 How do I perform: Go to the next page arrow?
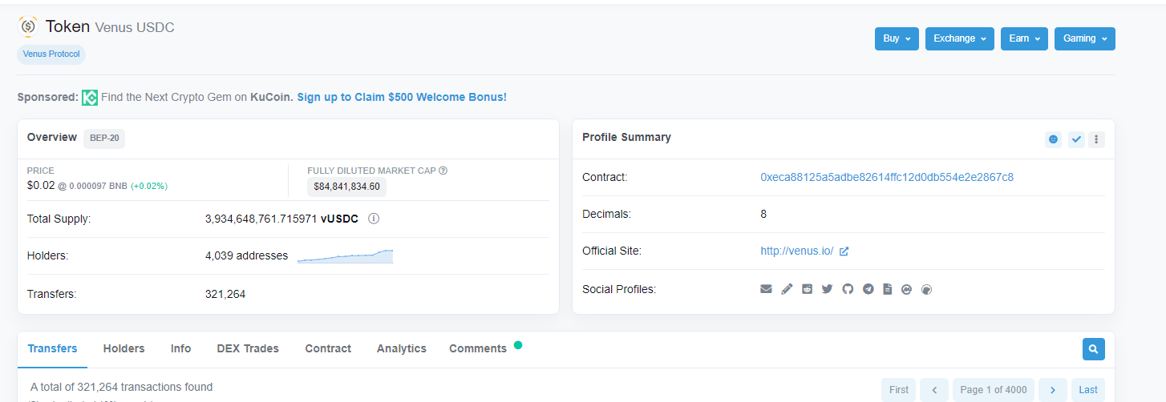pos(1053,390)
